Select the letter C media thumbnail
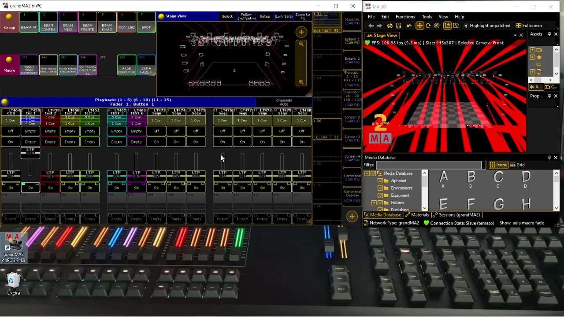 point(498,179)
